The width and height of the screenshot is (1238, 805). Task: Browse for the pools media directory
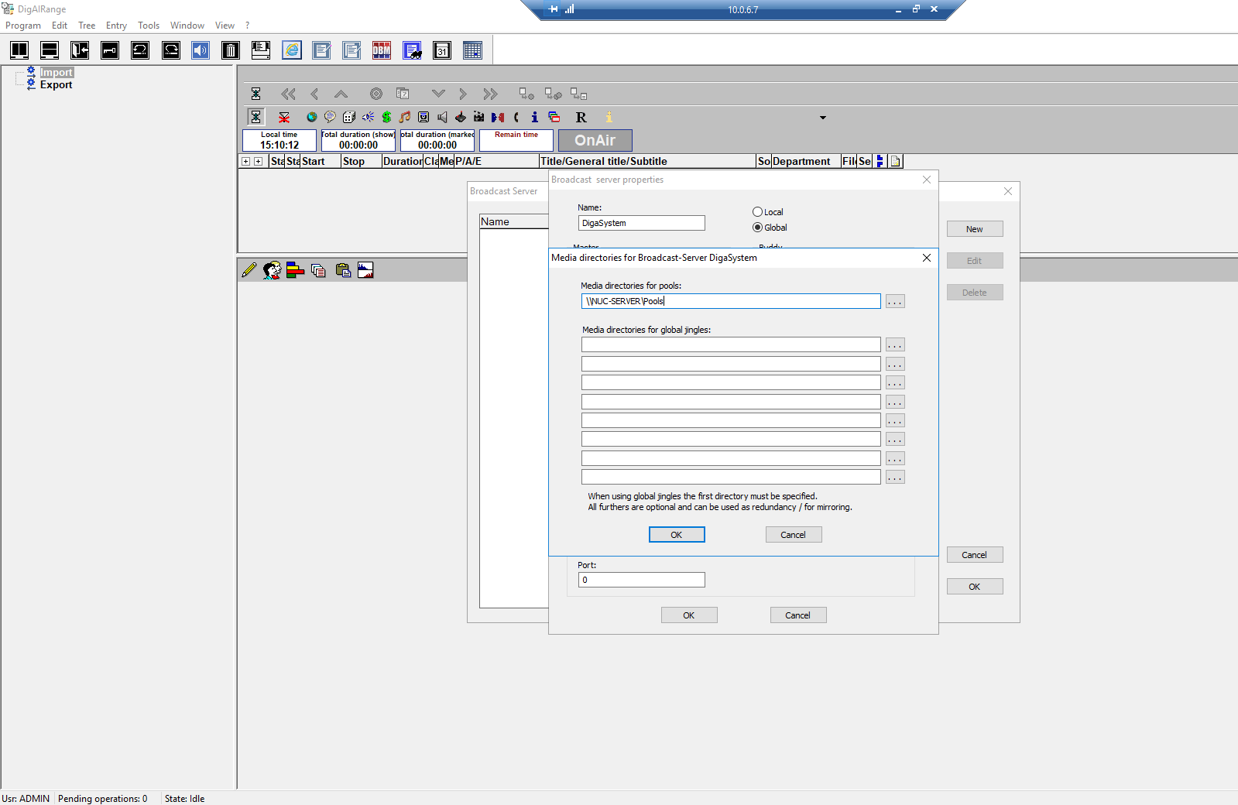(895, 302)
